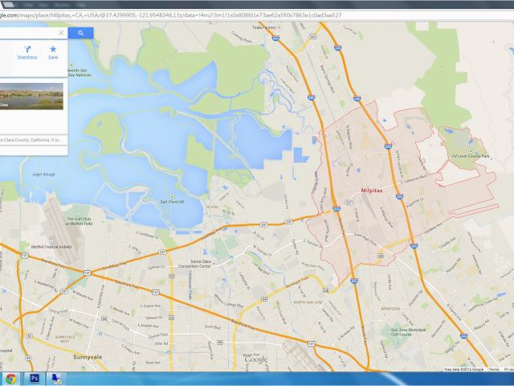Image resolution: width=514 pixels, height=386 pixels.
Task: Click the ALVISO neighborhood label
Action: point(212,207)
